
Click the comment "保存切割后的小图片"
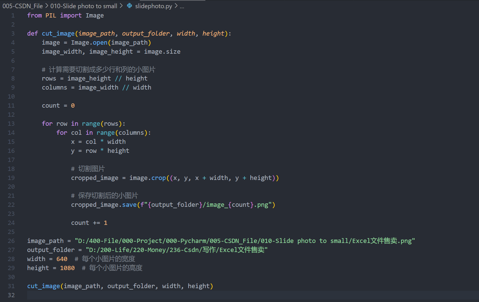pyautogui.click(x=104, y=196)
